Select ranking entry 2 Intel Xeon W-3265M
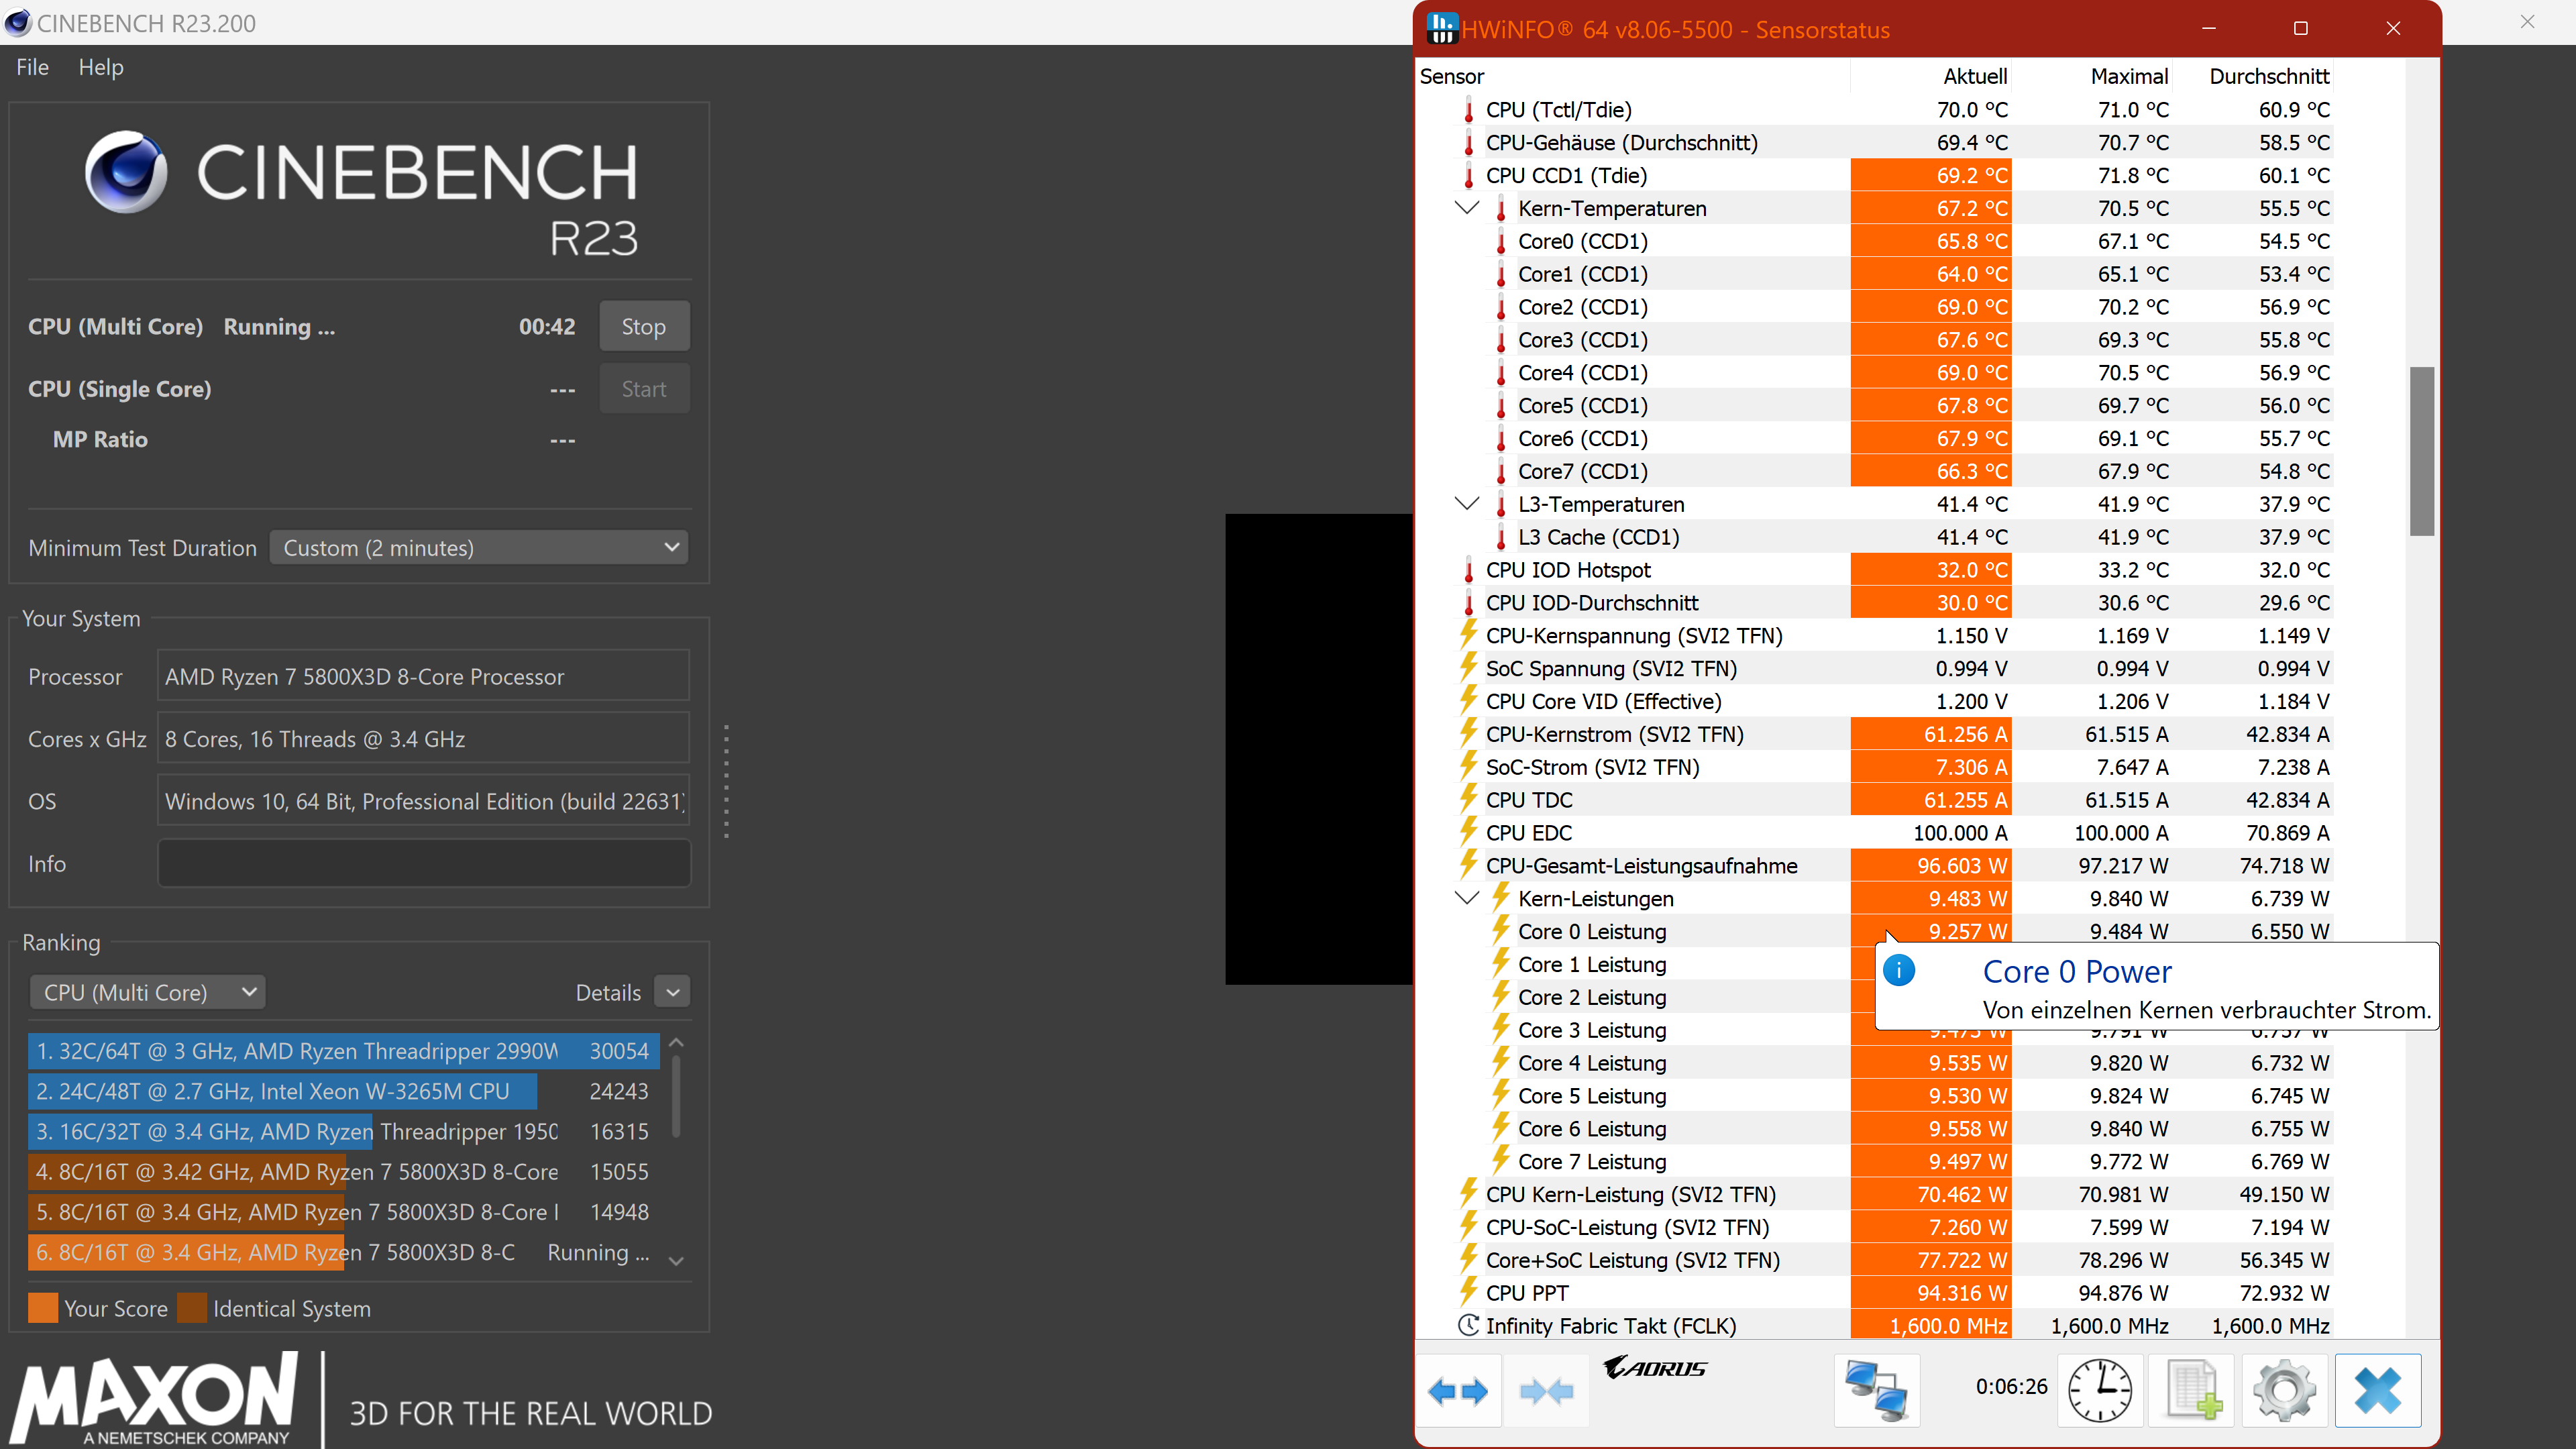 (x=344, y=1091)
